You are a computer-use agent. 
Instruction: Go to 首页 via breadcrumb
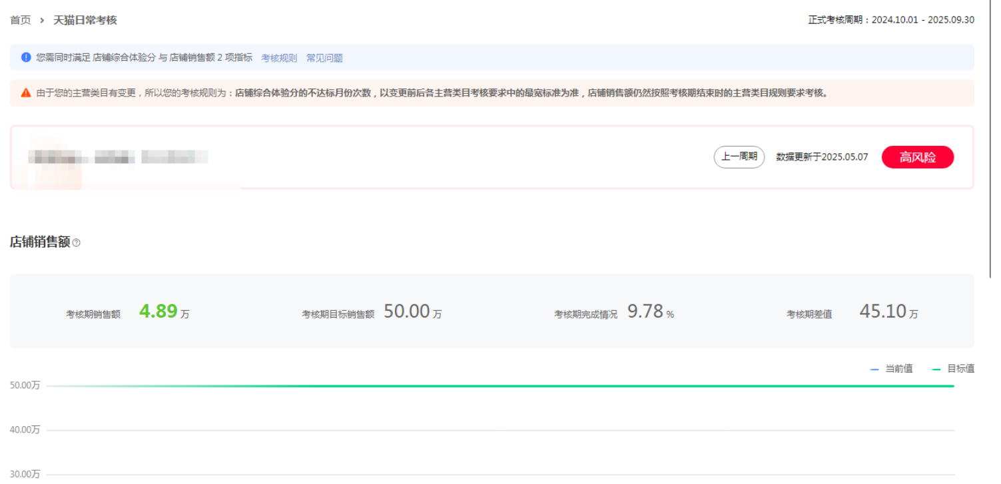(x=20, y=21)
